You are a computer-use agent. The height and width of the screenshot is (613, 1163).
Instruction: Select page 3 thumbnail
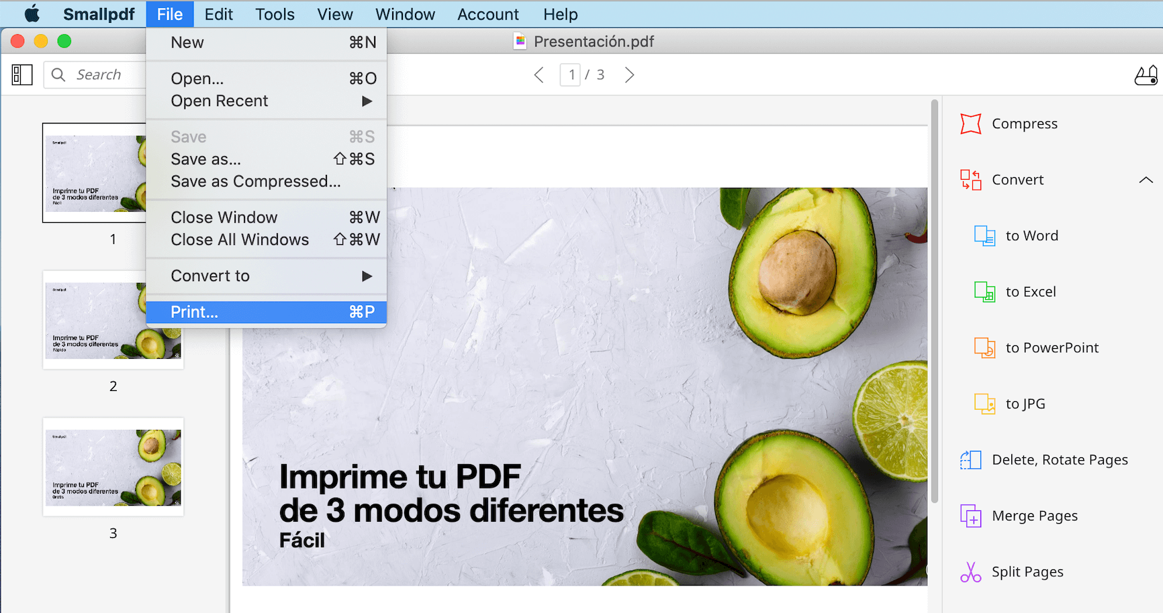113,467
